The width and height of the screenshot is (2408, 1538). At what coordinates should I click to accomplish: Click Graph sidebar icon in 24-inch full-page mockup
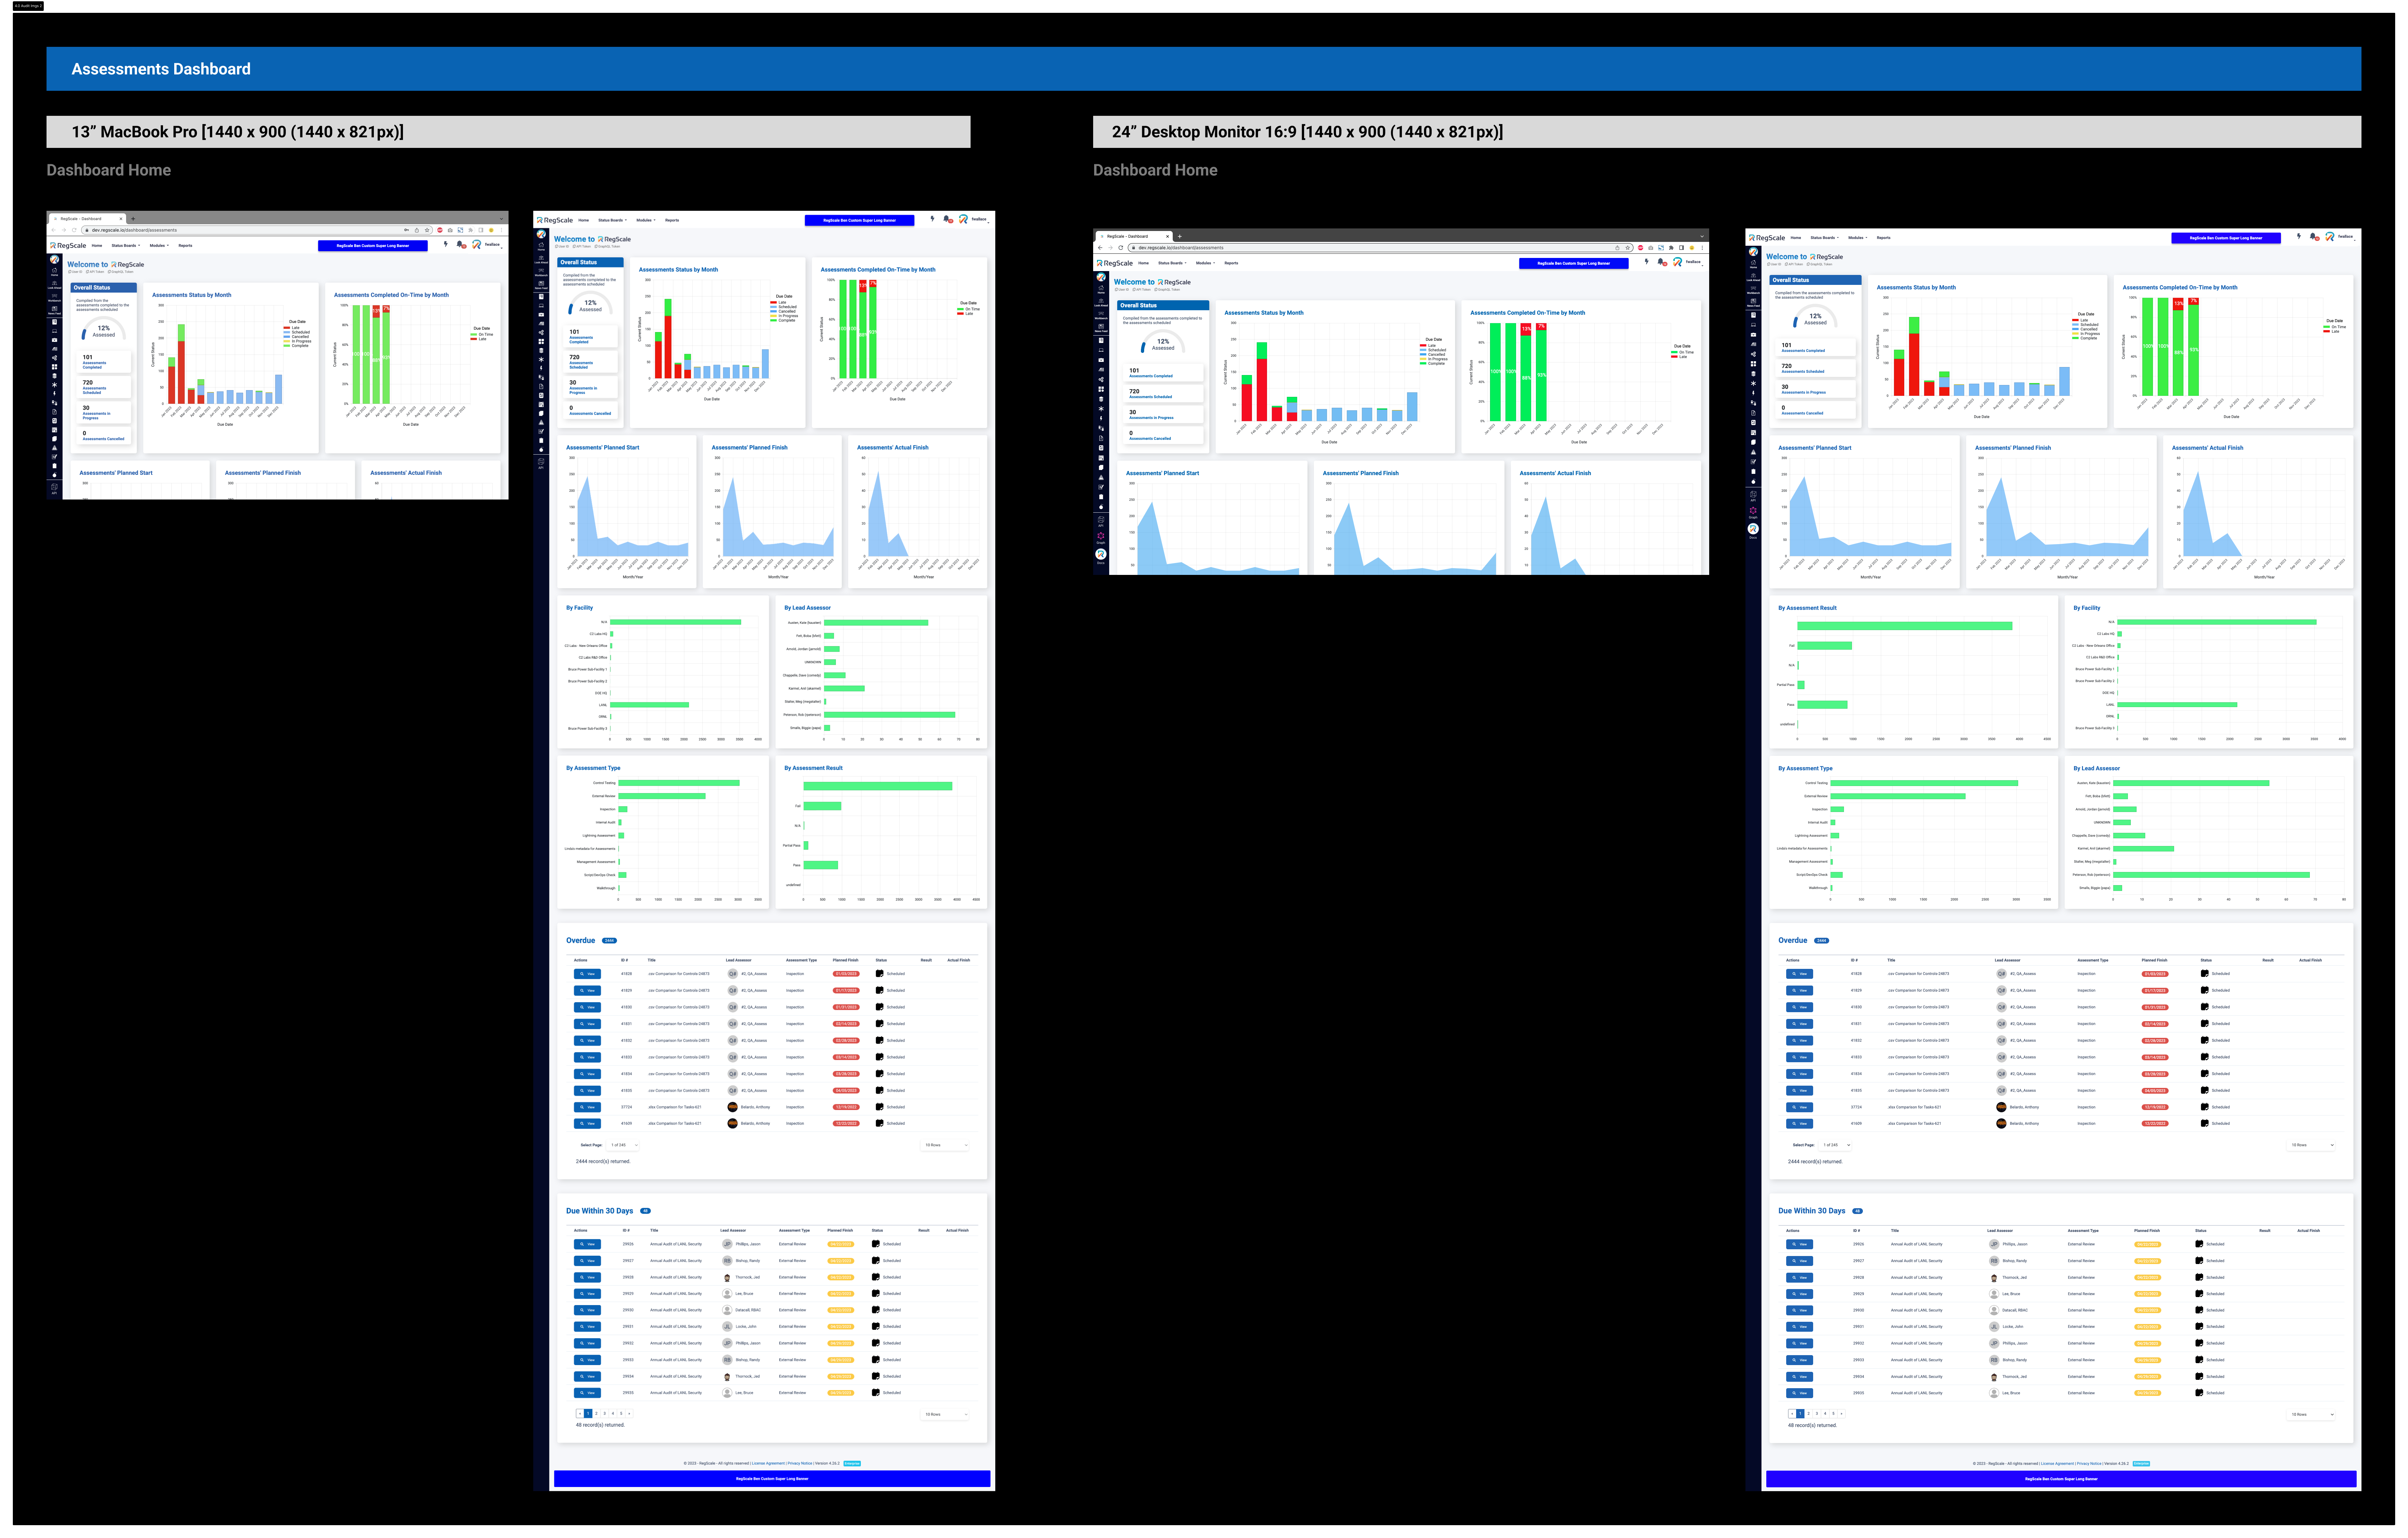[x=1753, y=513]
